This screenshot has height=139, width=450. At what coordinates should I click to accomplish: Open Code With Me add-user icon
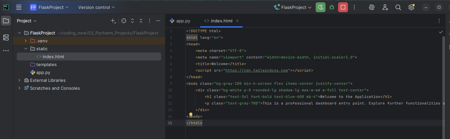click(385, 7)
